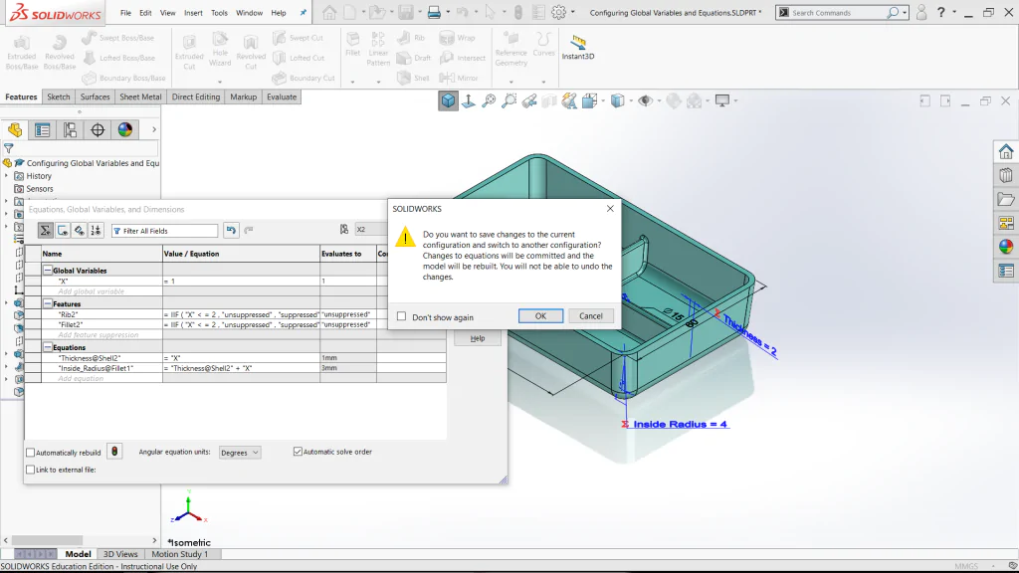Click OK in the SOLIDWORKS dialog
1019x573 pixels.
tap(540, 315)
